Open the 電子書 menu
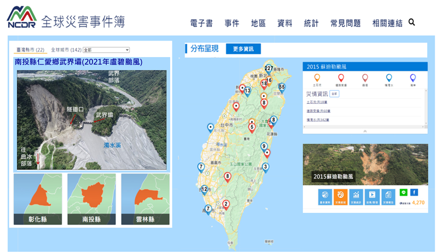 (201, 23)
